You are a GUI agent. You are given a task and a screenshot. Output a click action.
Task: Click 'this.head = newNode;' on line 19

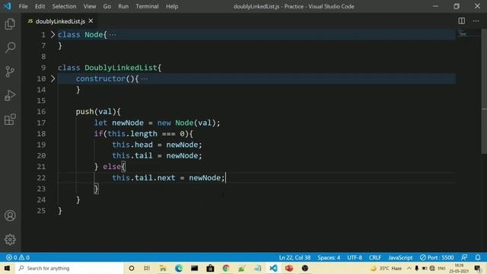[x=157, y=145]
